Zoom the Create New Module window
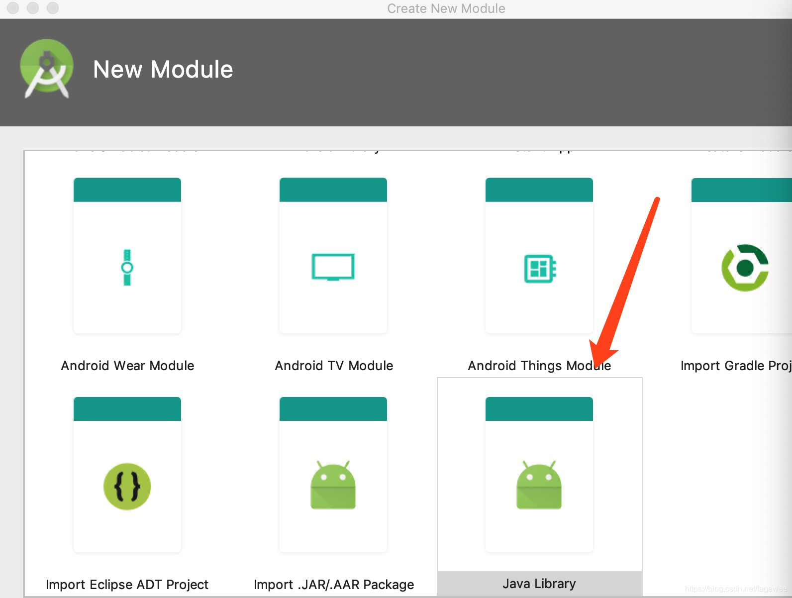This screenshot has height=598, width=792. click(x=53, y=8)
